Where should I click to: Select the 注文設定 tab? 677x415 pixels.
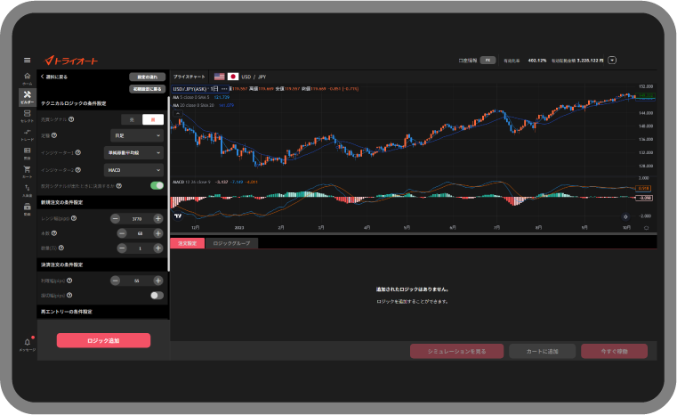click(188, 243)
